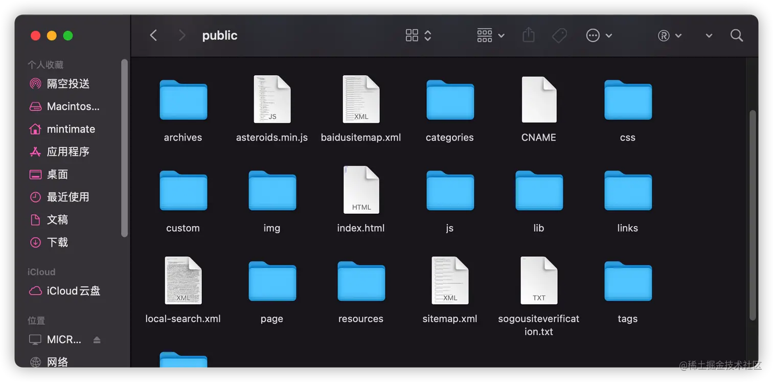
Task: Open the circled R toolbar menu
Action: 669,35
